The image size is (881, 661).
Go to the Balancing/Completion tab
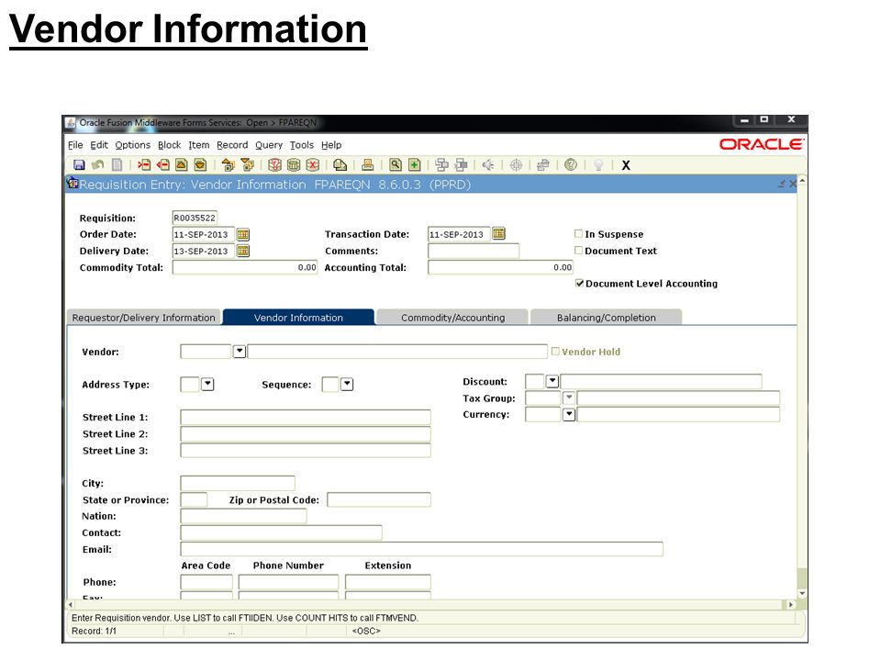[x=607, y=318]
